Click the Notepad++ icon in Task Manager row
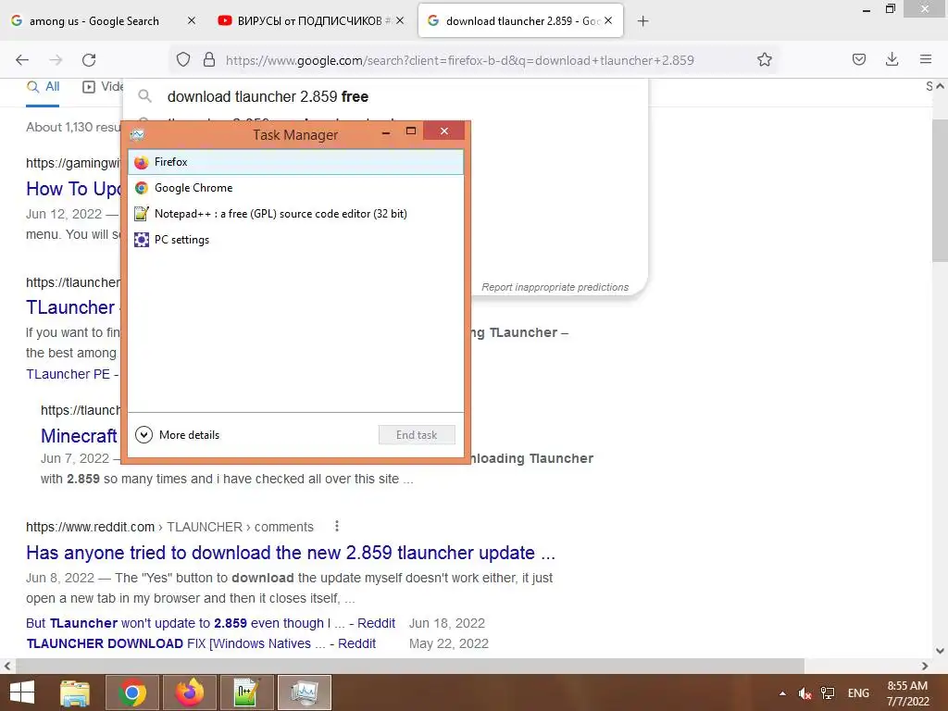Image resolution: width=948 pixels, height=711 pixels. coord(142,214)
